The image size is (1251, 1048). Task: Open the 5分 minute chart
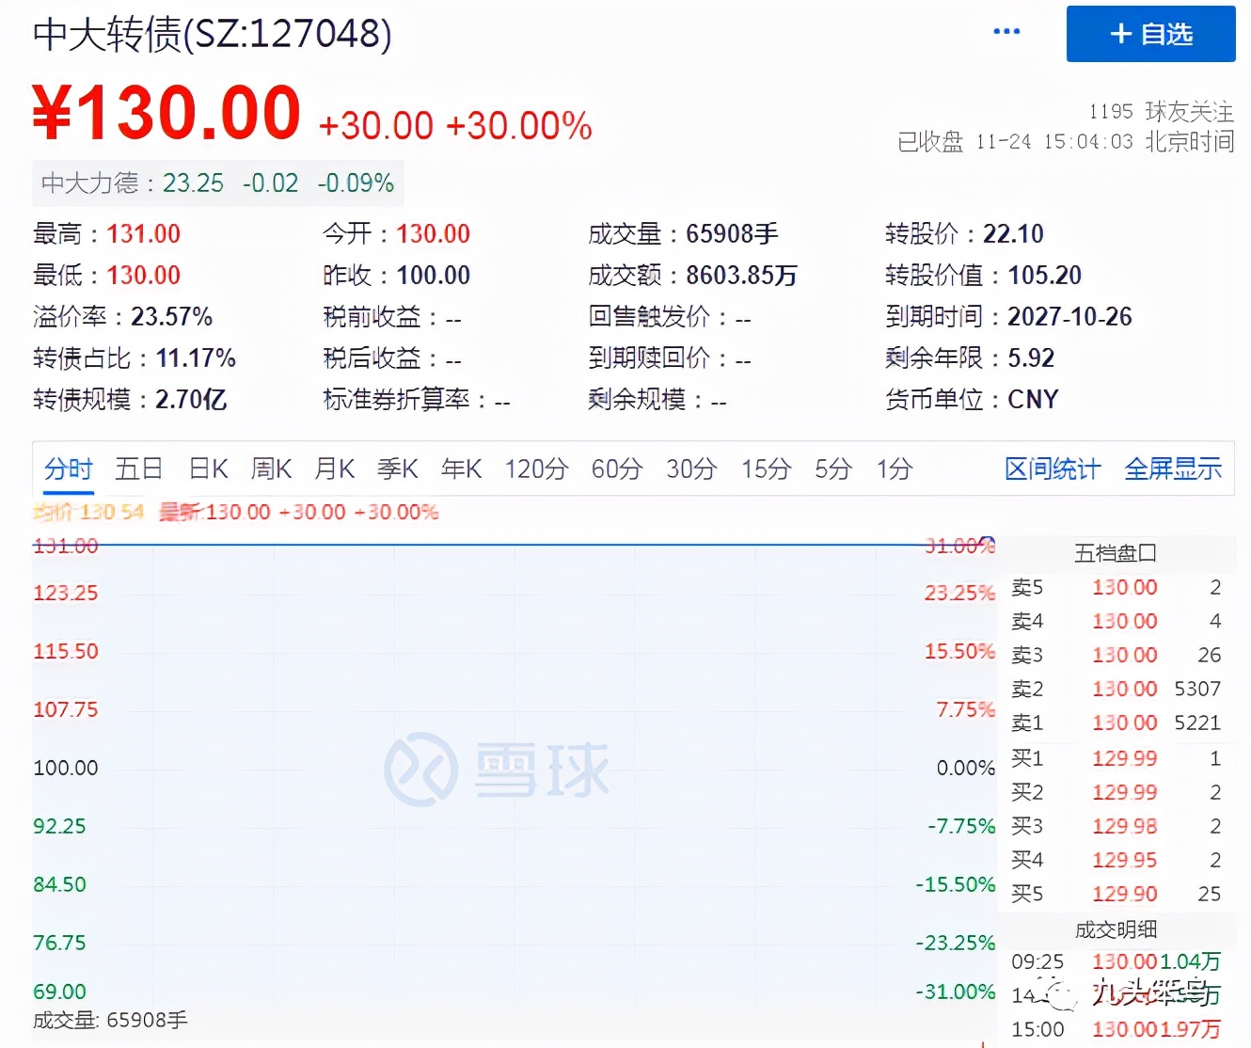click(x=831, y=468)
